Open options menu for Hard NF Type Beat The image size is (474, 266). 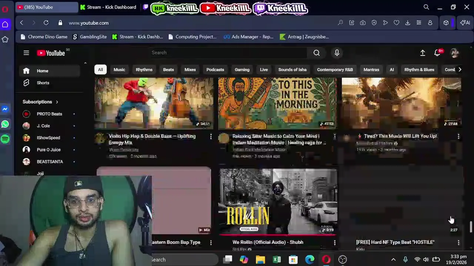pos(458,242)
